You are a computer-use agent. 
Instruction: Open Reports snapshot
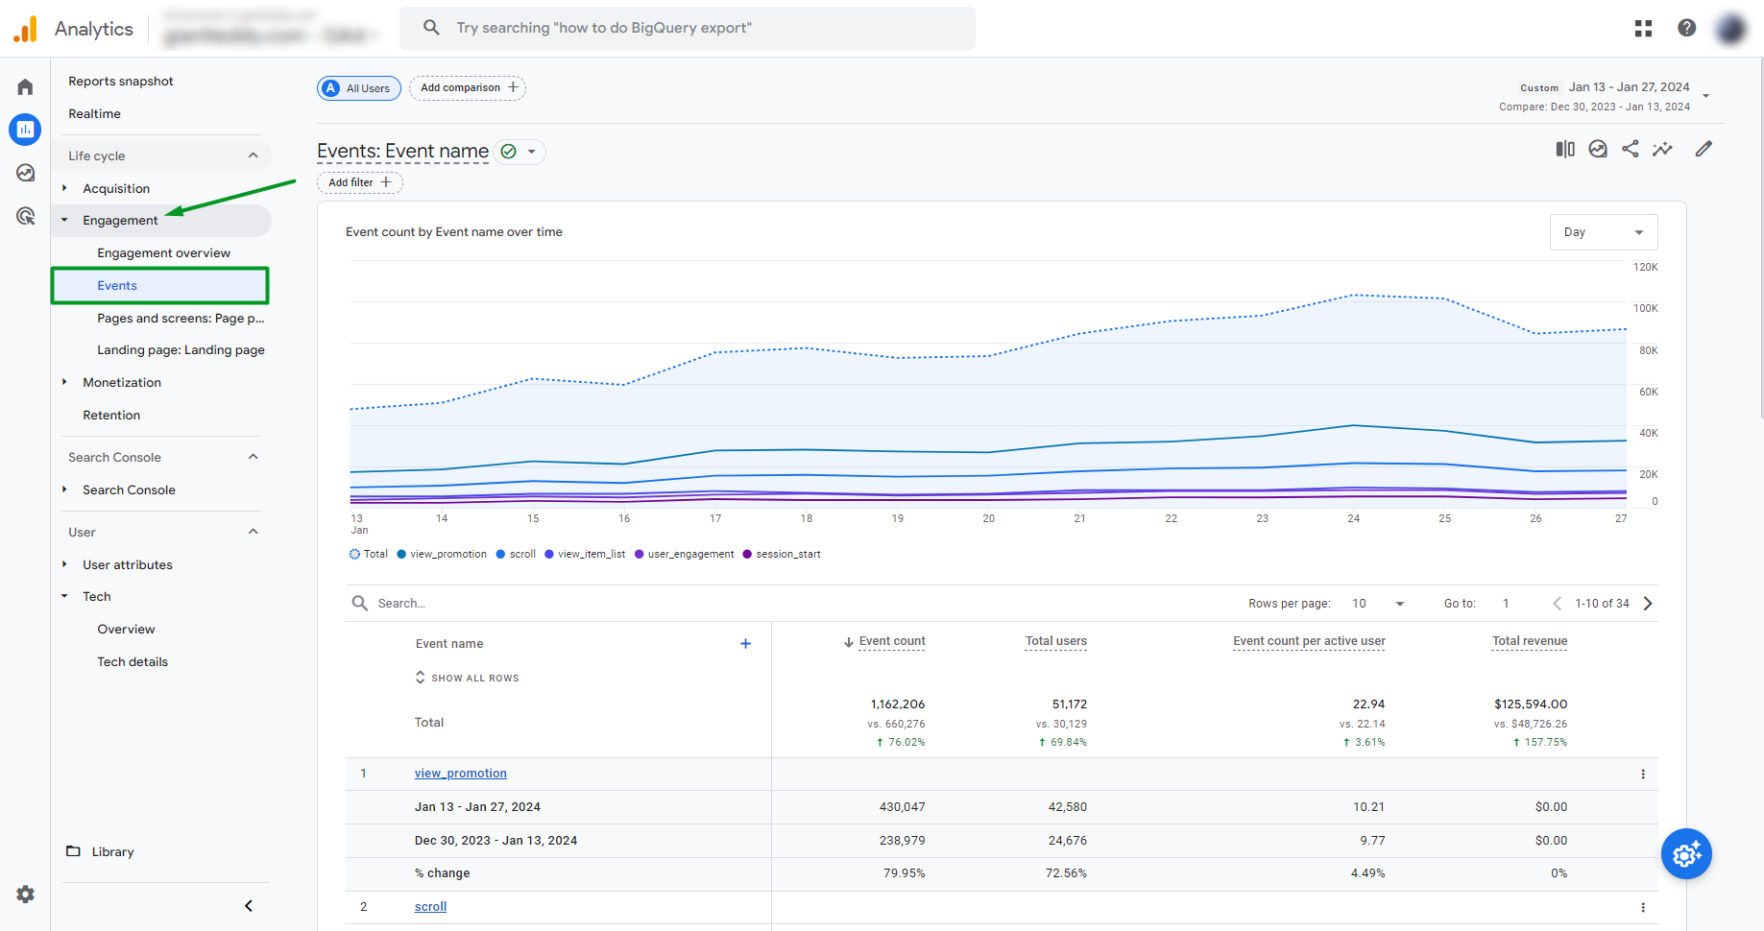[x=121, y=82]
